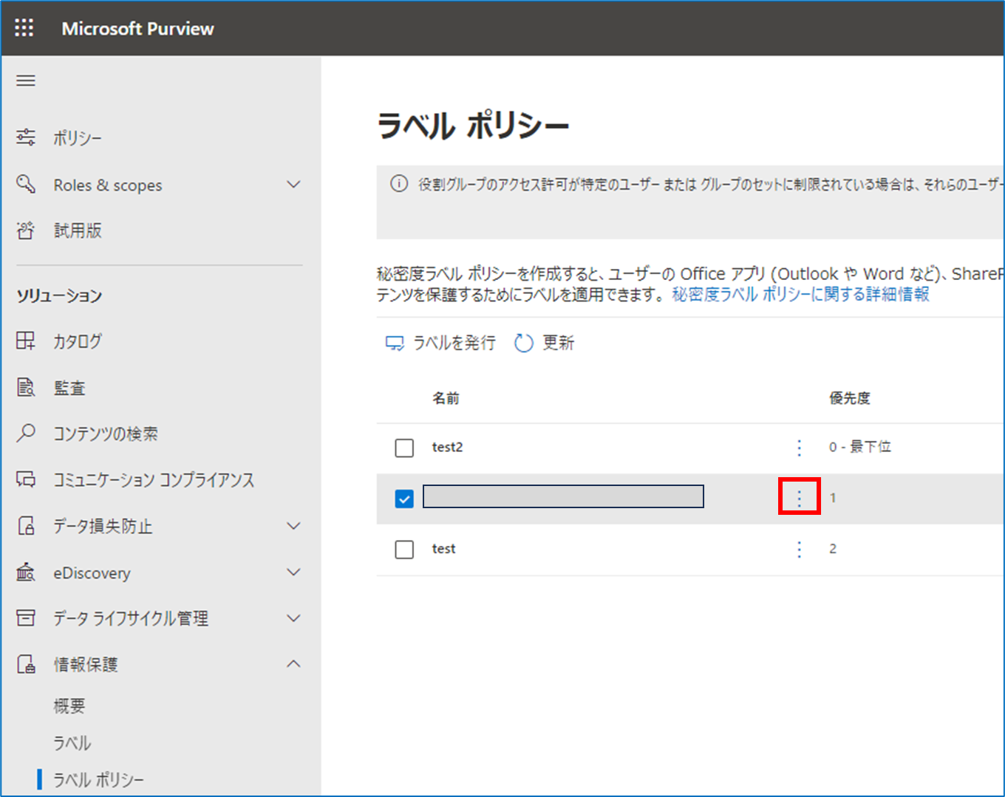This screenshot has width=1005, height=797.
Task: Click the test2 policy name
Action: tap(448, 447)
